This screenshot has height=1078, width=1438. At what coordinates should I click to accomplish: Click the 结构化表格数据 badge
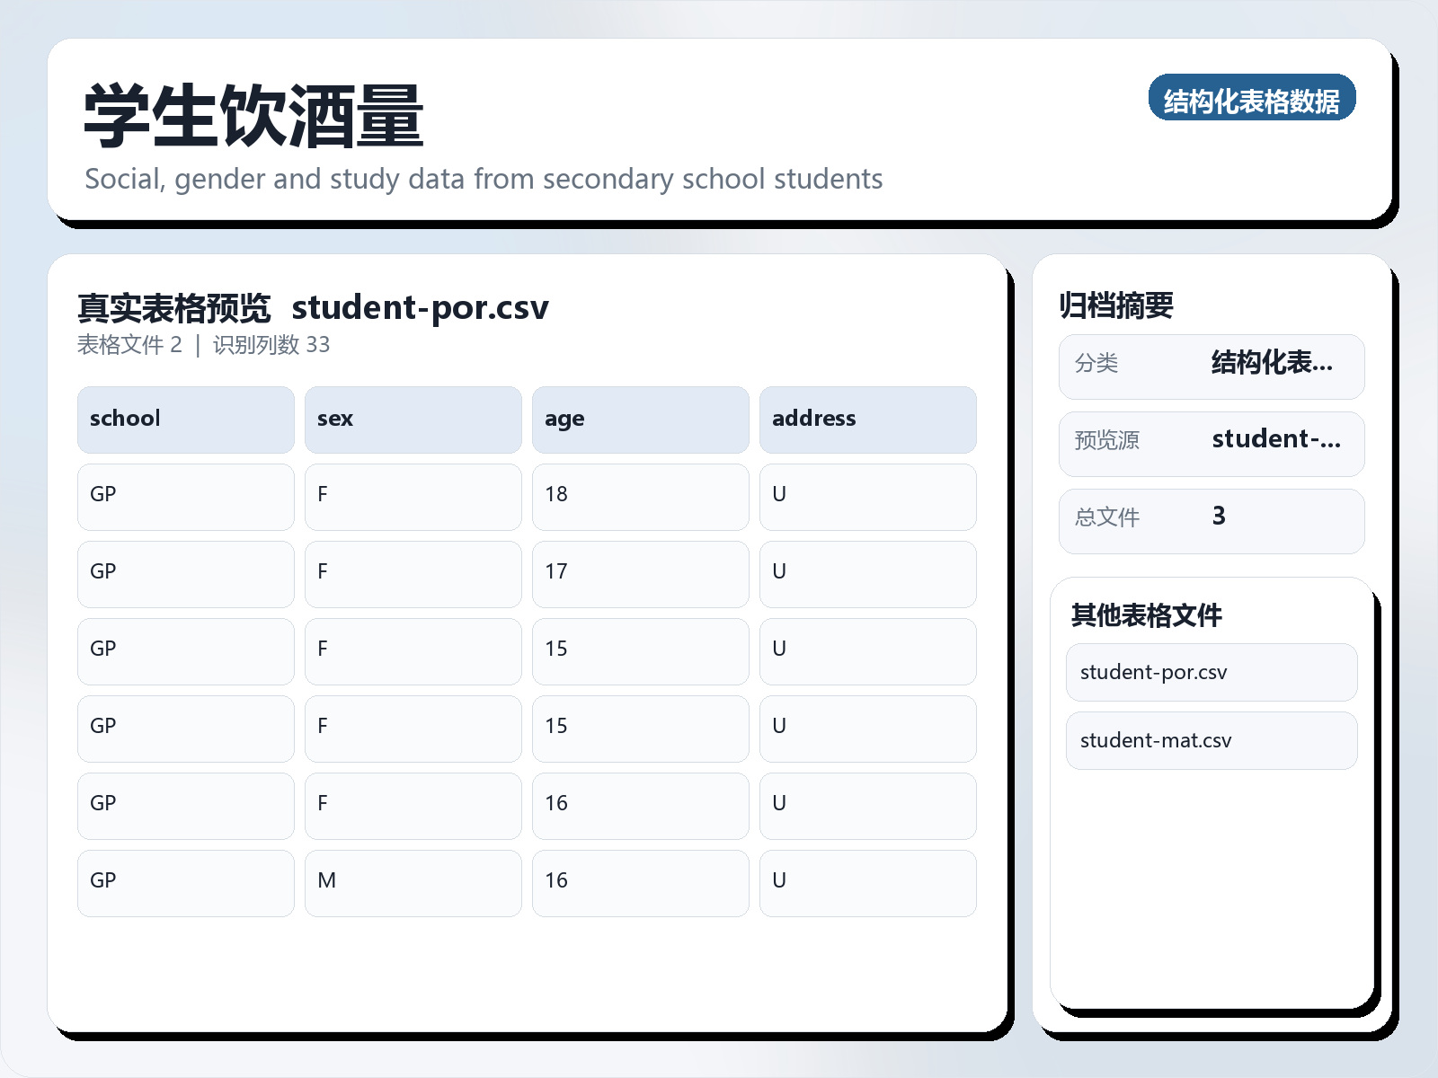[1253, 100]
